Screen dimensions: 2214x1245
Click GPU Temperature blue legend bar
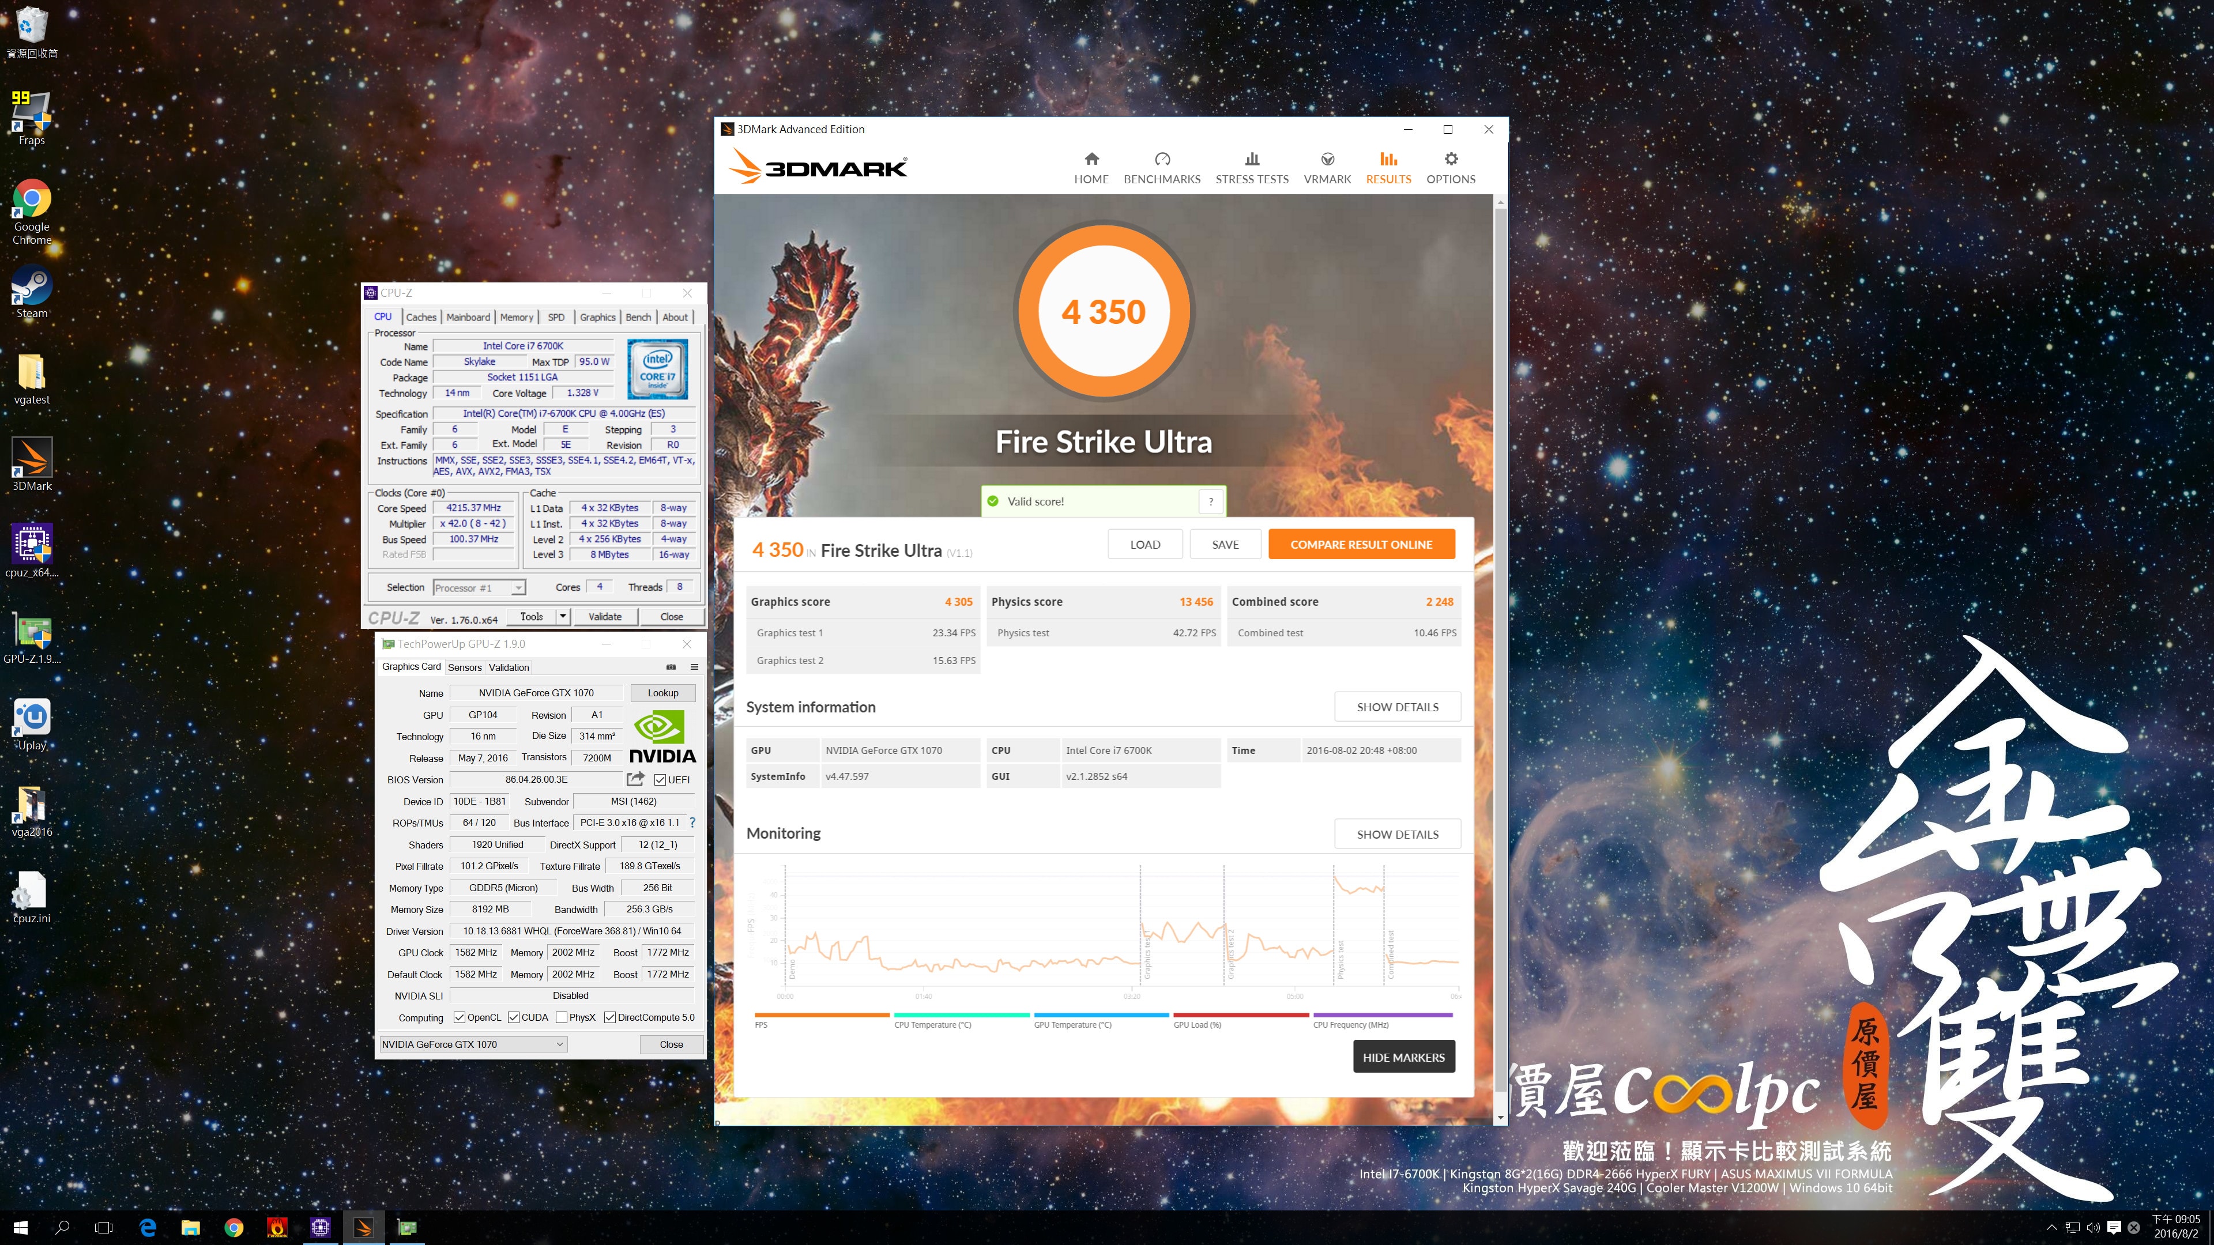[1101, 1014]
